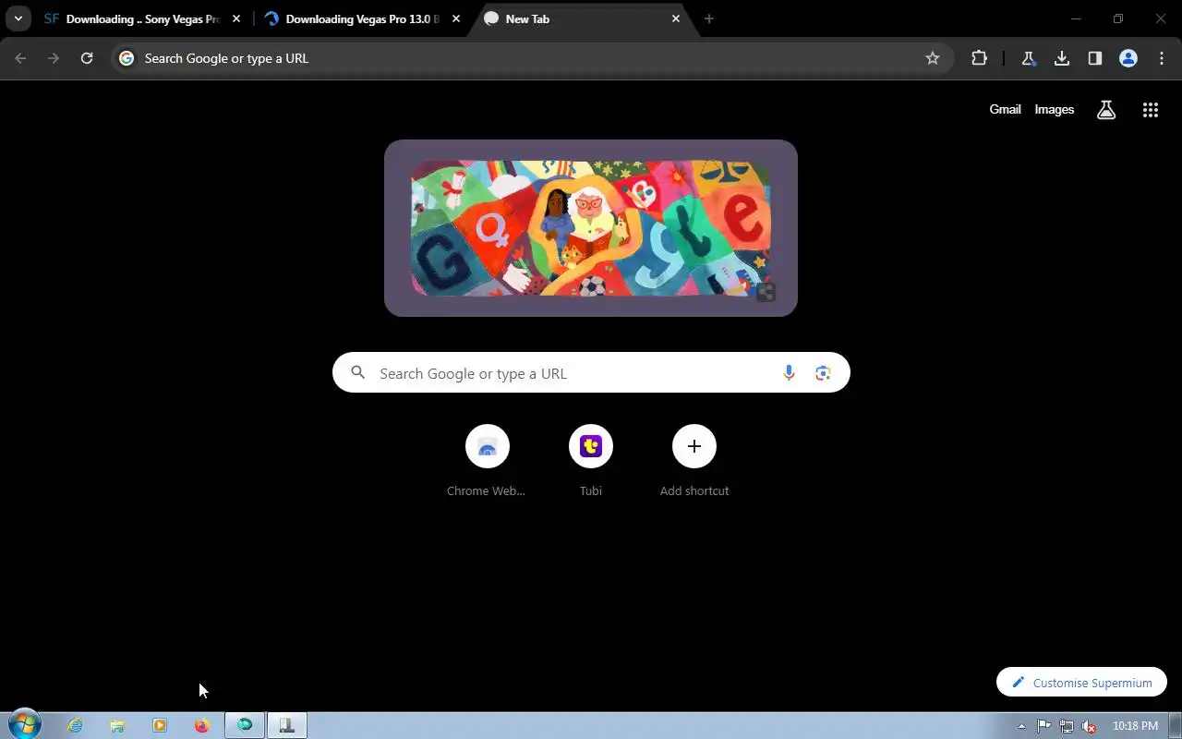Click the magnifier icon in search box

pyautogui.click(x=358, y=373)
